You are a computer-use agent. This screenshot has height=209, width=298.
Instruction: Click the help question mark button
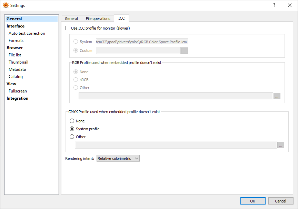(274, 5)
